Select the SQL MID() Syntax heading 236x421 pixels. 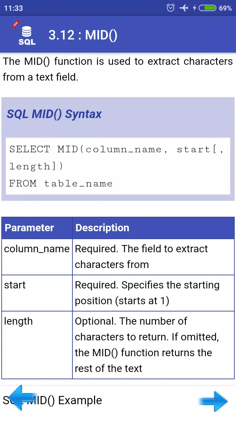coord(54,114)
